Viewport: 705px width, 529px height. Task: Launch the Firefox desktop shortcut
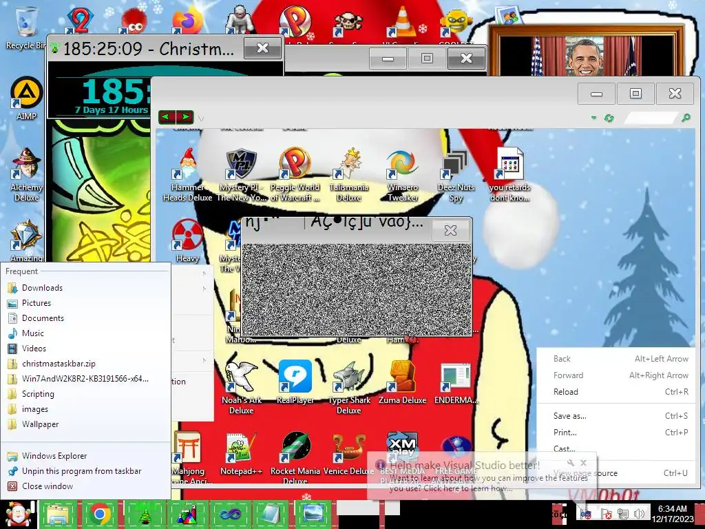click(187, 21)
